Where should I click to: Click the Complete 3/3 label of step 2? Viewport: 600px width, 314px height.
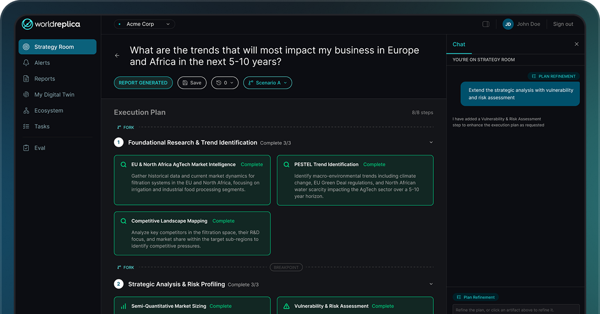tap(243, 285)
